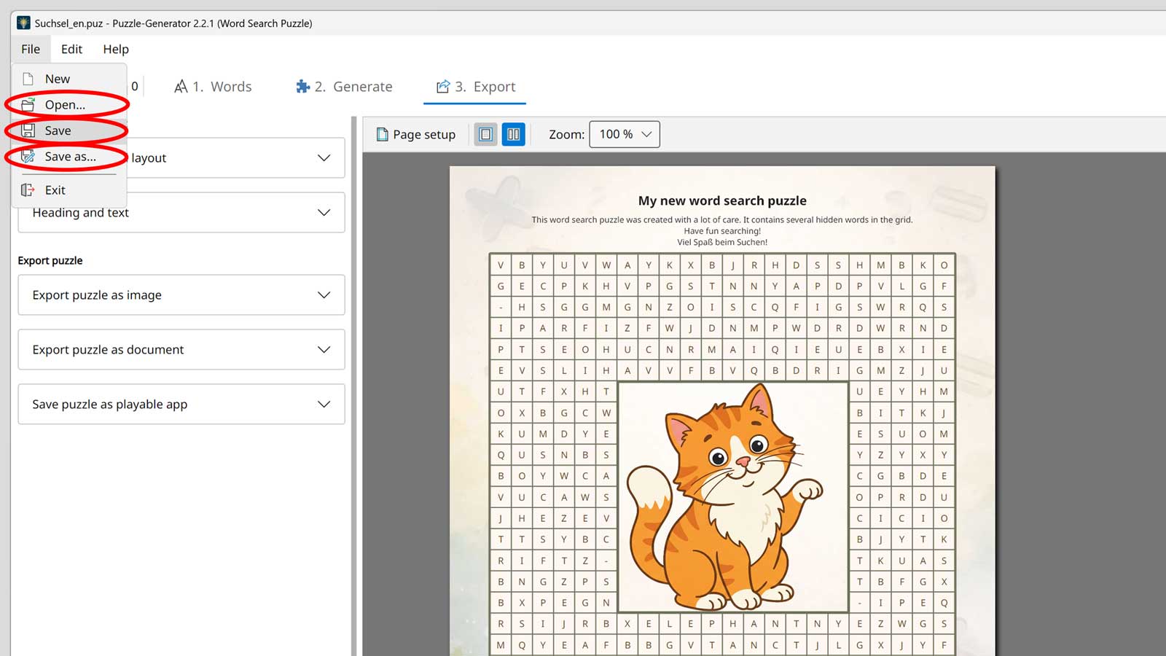1166x656 pixels.
Task: Click the 'Export puzzle' section label
Action: (x=50, y=260)
